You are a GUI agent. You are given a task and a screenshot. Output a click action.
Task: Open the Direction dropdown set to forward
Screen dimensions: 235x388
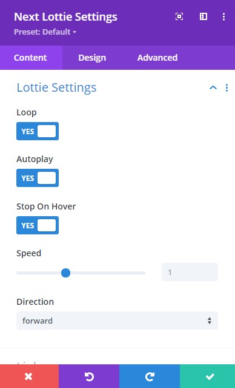117,321
